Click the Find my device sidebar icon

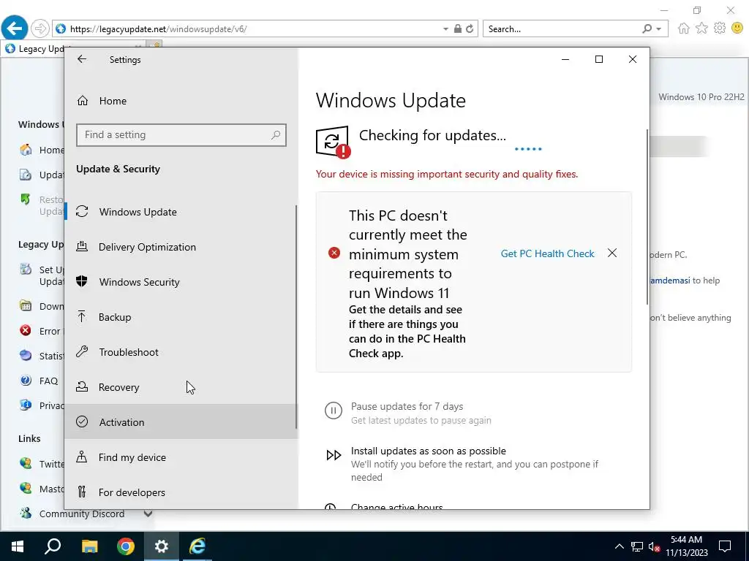click(82, 457)
